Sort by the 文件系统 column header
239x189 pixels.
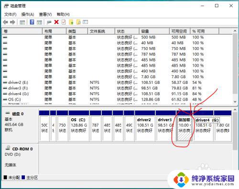point(101,31)
